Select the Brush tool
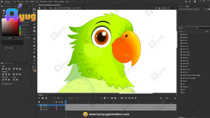 click(x=34, y=24)
